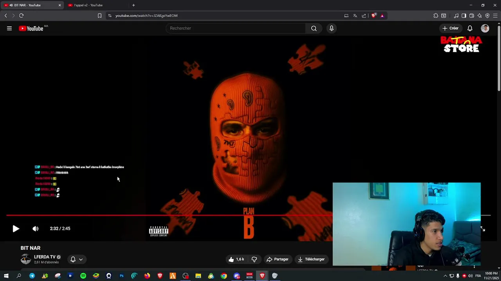Switch the FRA keyboard language
This screenshot has height=281, width=501.
[x=478, y=276]
